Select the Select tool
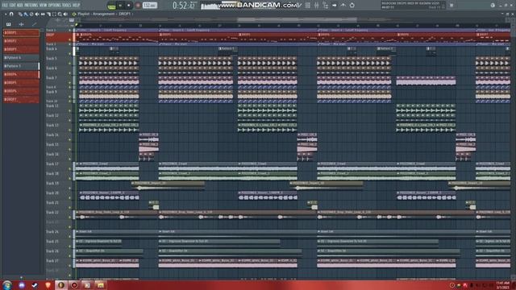This screenshot has width=516, height=290. click(54, 14)
